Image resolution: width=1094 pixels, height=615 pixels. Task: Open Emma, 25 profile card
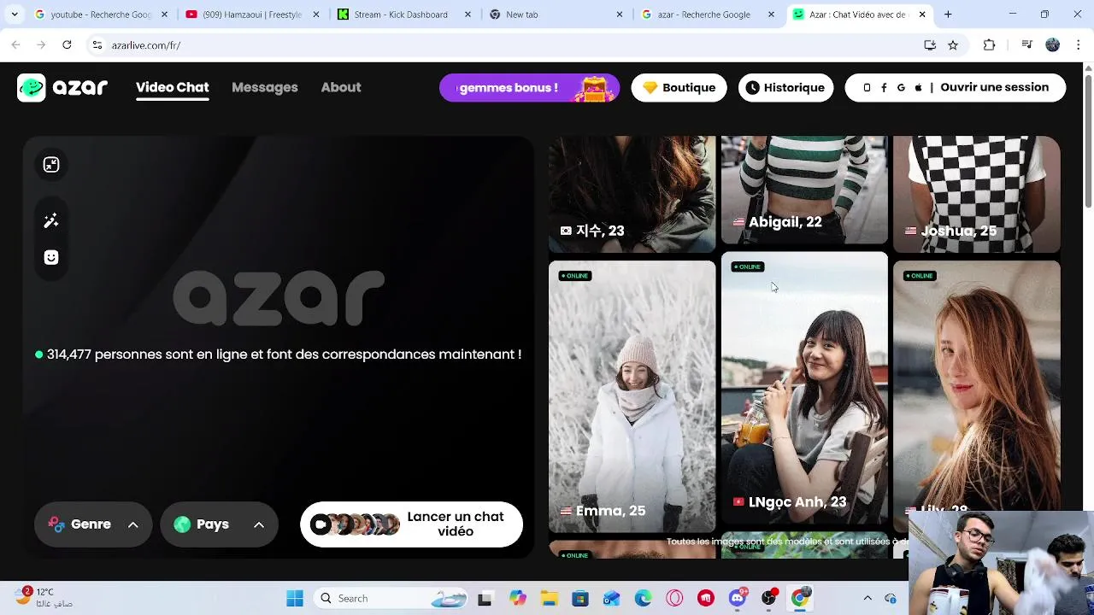tap(632, 396)
